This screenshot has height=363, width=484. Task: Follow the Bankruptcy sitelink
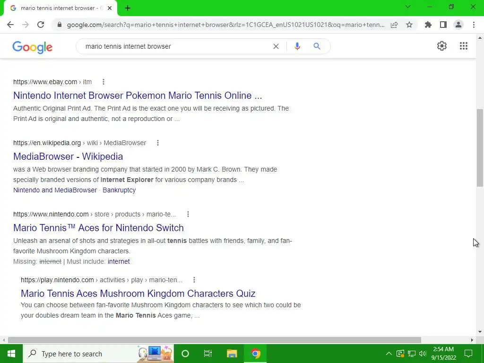click(119, 190)
